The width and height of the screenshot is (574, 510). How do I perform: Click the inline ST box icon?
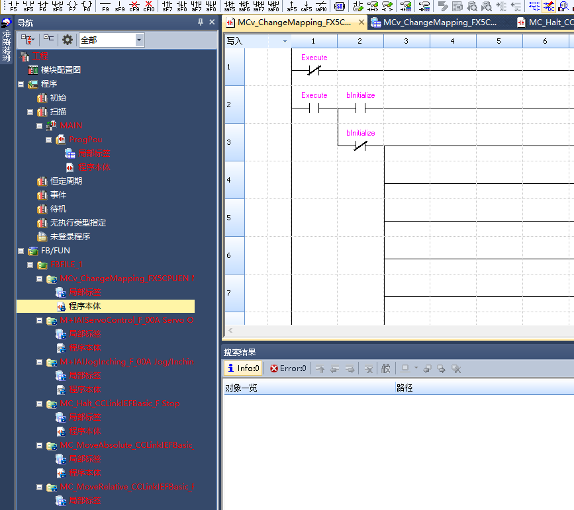[339, 6]
